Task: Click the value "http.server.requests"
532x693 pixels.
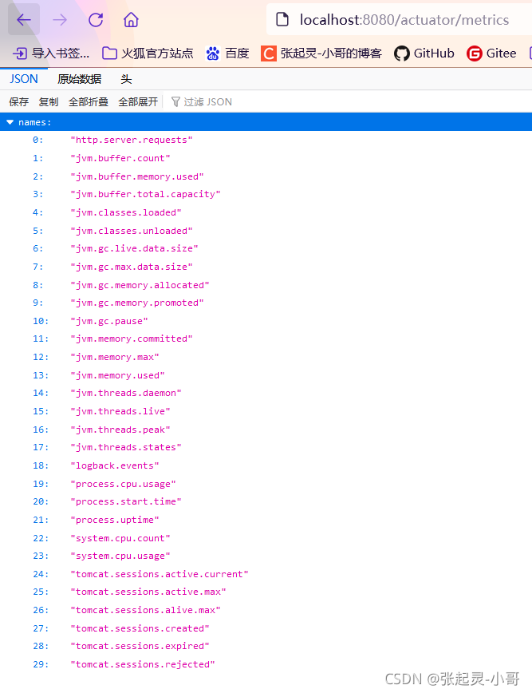Action: click(x=132, y=140)
